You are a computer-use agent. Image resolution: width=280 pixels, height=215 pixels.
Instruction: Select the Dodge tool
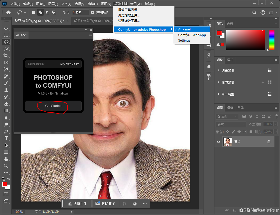click(6, 124)
